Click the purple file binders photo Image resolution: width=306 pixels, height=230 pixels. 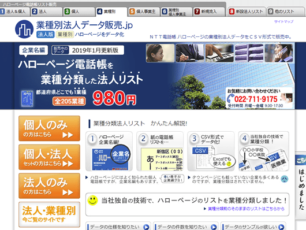click(x=249, y=53)
